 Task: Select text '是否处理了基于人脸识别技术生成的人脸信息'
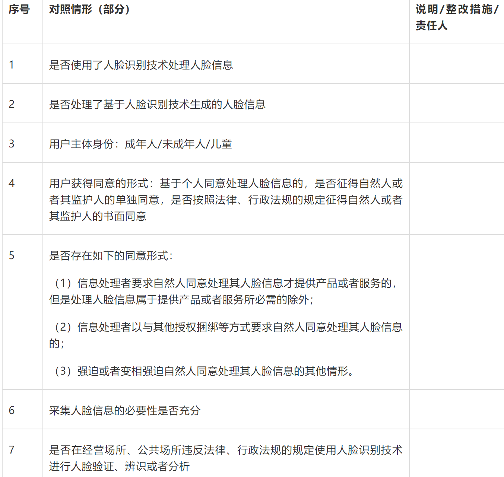[157, 105]
